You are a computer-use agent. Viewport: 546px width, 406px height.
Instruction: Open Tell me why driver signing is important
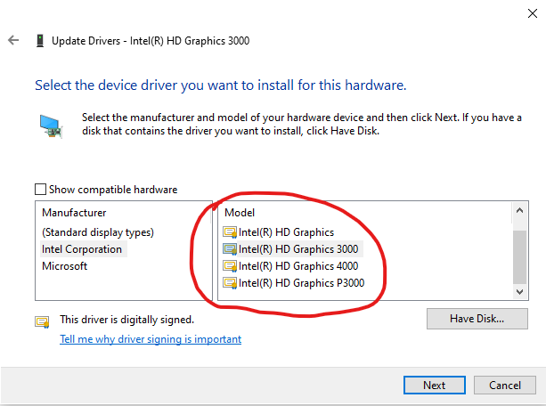[151, 339]
